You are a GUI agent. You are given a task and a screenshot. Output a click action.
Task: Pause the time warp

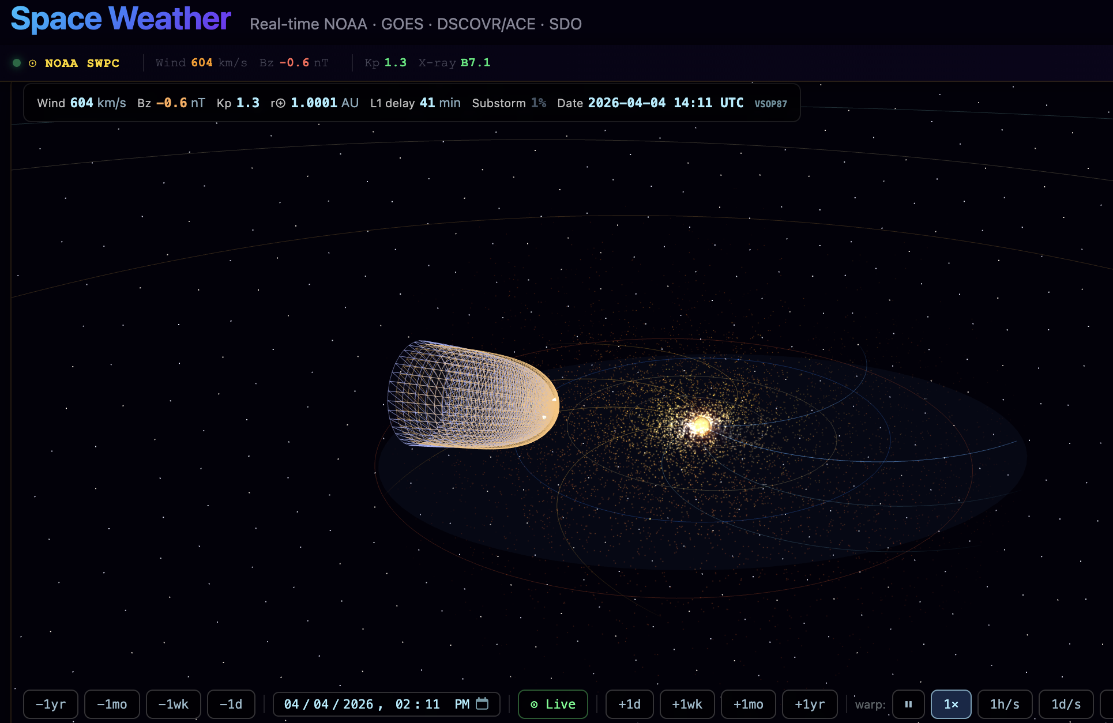(x=908, y=704)
